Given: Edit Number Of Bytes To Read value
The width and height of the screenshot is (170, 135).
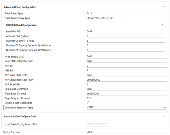Looking at the screenshot, I should (x=126, y=41).
